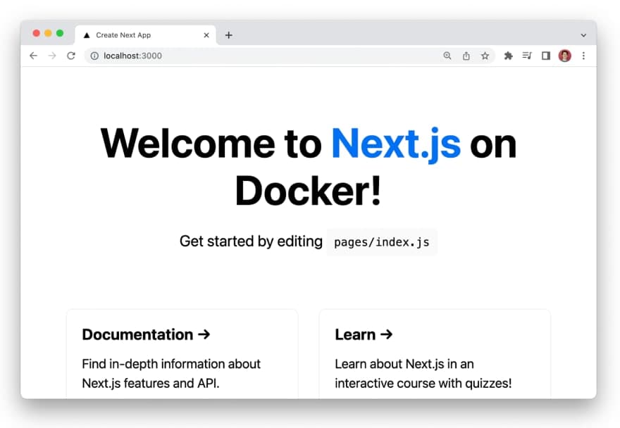Go back to the previous page

click(x=34, y=56)
